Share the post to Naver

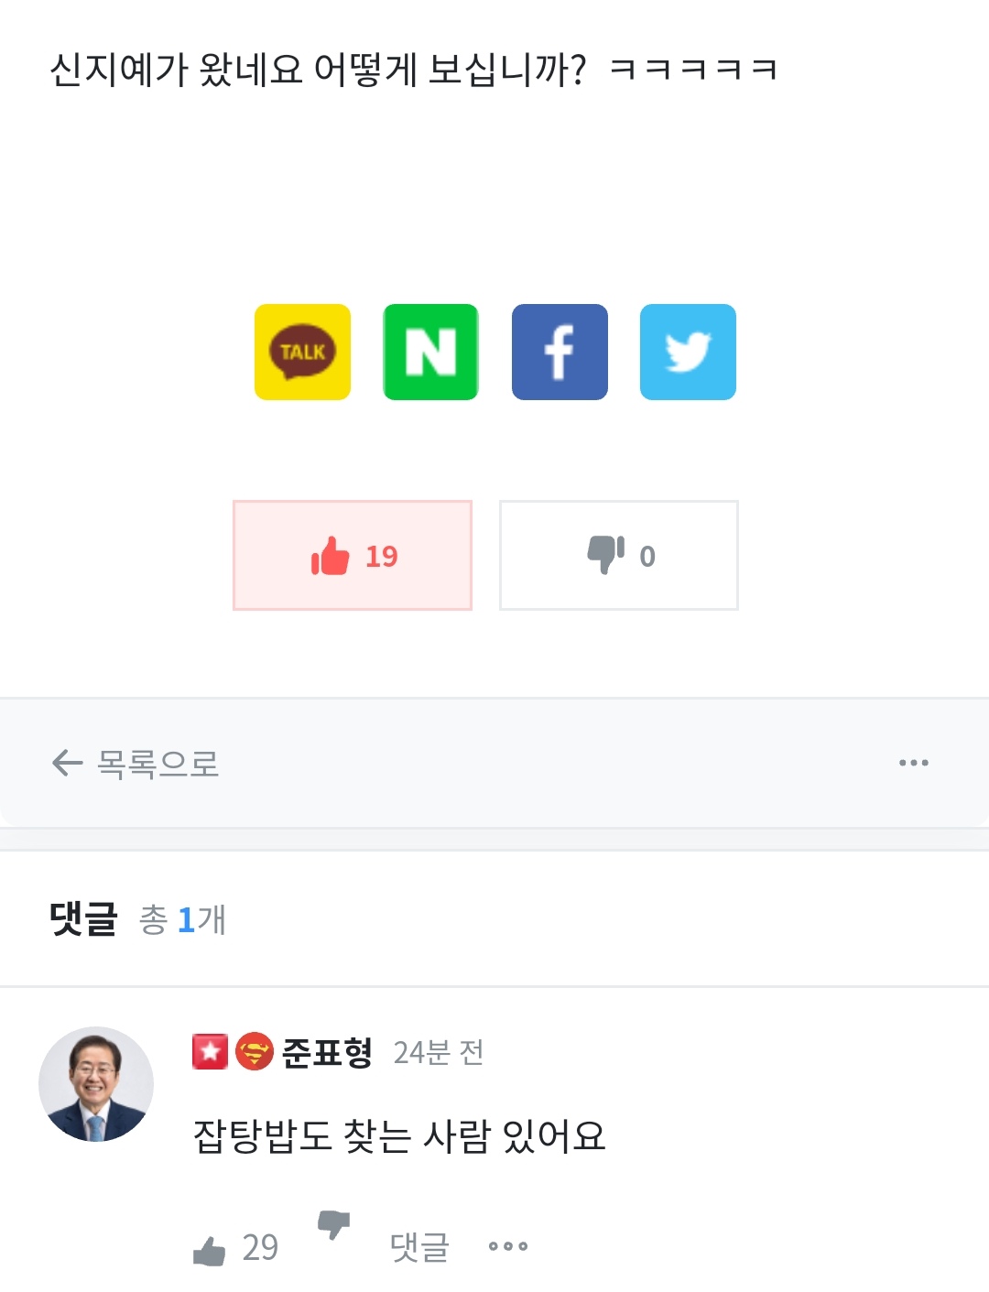tap(430, 352)
